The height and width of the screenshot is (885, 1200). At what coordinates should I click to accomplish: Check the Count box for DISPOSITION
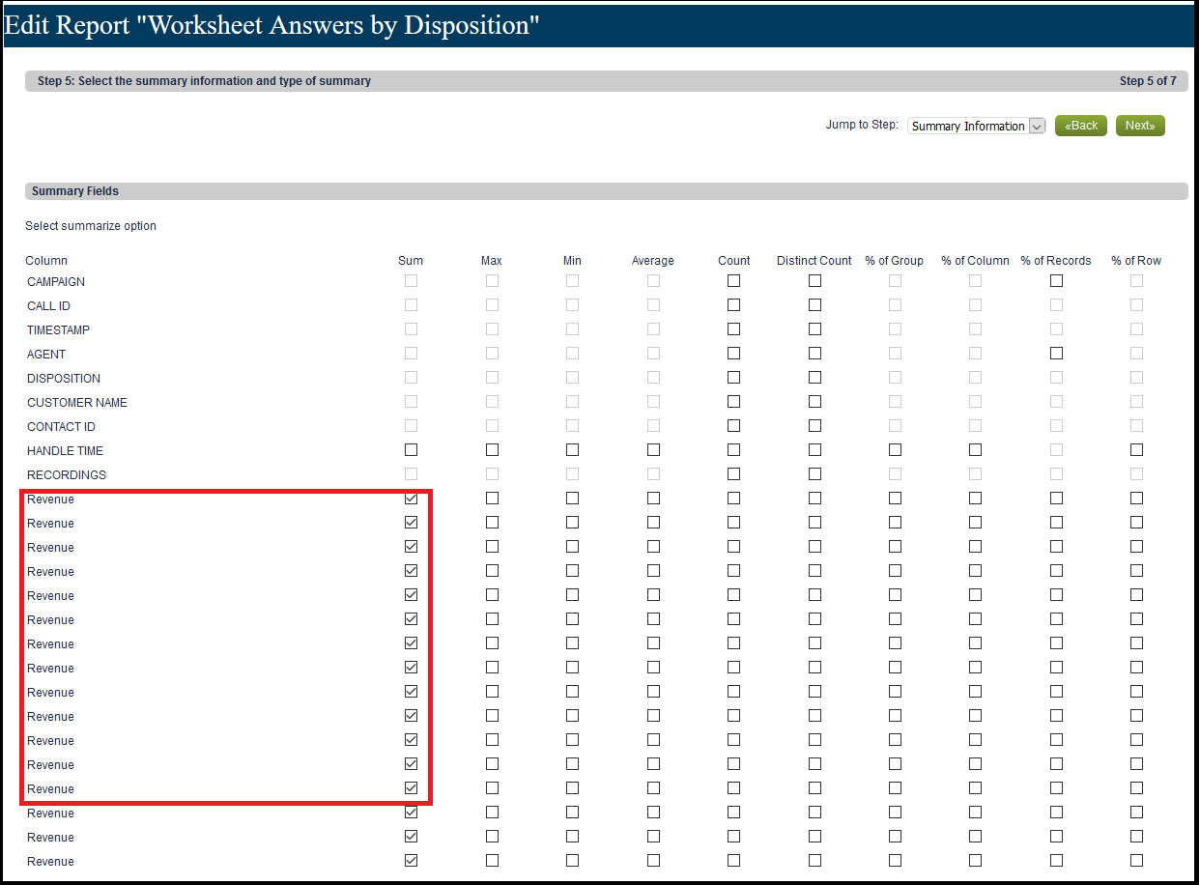click(733, 377)
